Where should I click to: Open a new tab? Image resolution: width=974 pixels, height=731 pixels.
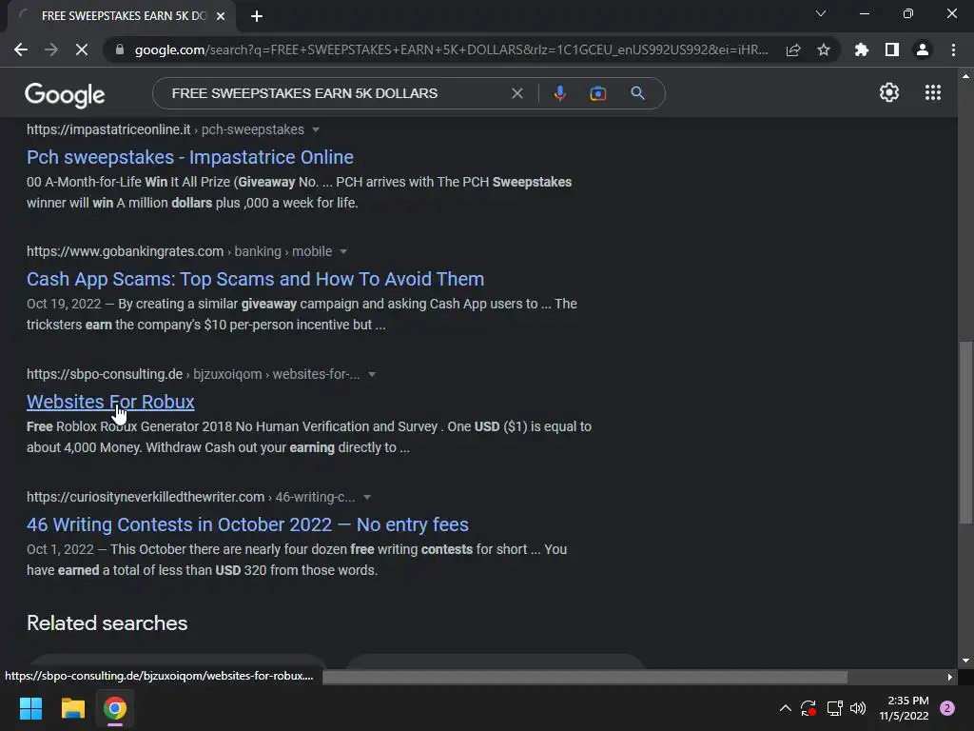pyautogui.click(x=257, y=16)
